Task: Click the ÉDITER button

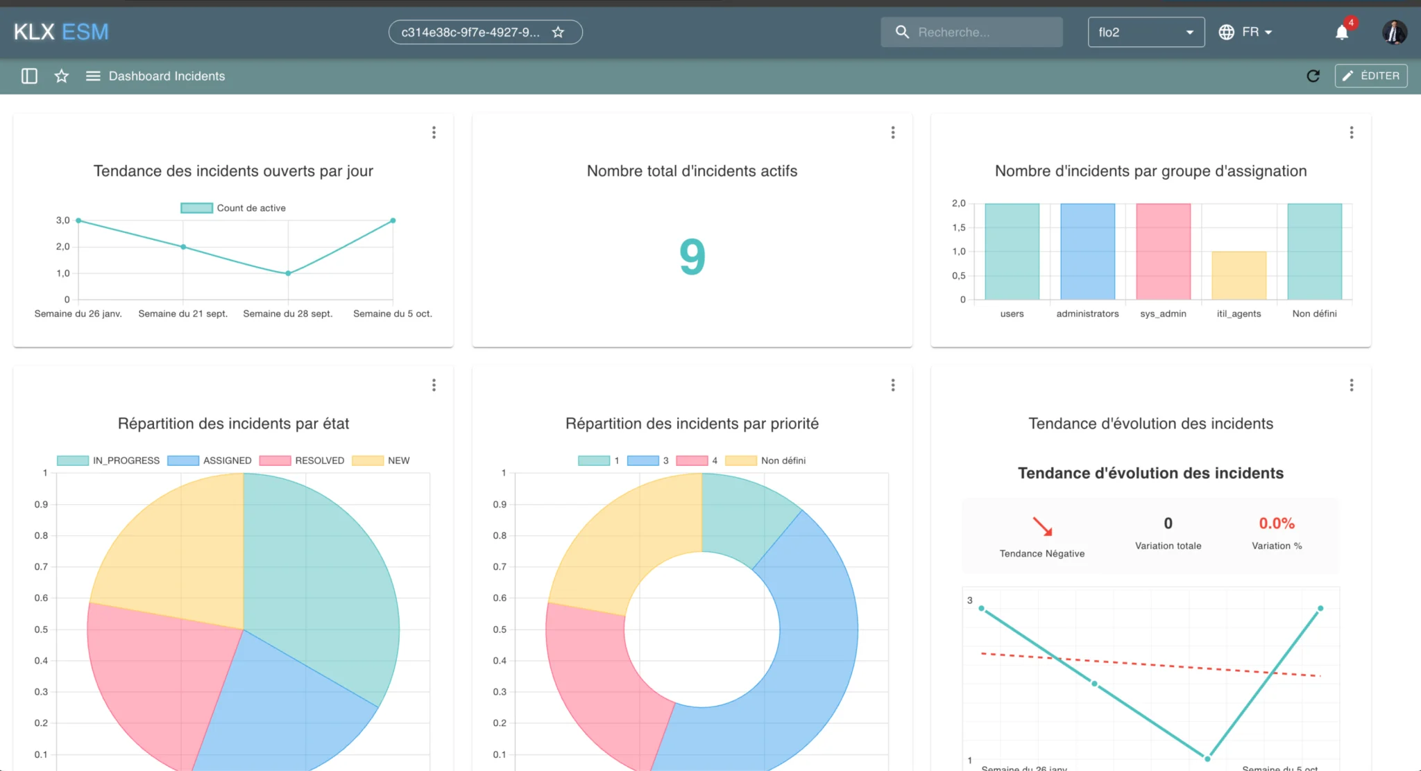Action: [1371, 76]
